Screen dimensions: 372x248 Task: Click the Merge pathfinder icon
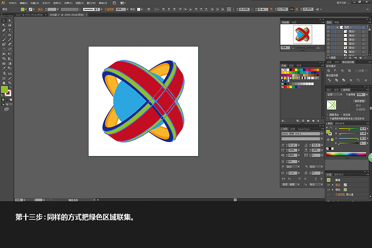343,80
